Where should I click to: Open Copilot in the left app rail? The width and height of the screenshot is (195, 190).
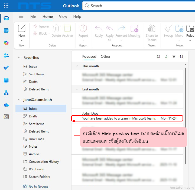click(6, 43)
